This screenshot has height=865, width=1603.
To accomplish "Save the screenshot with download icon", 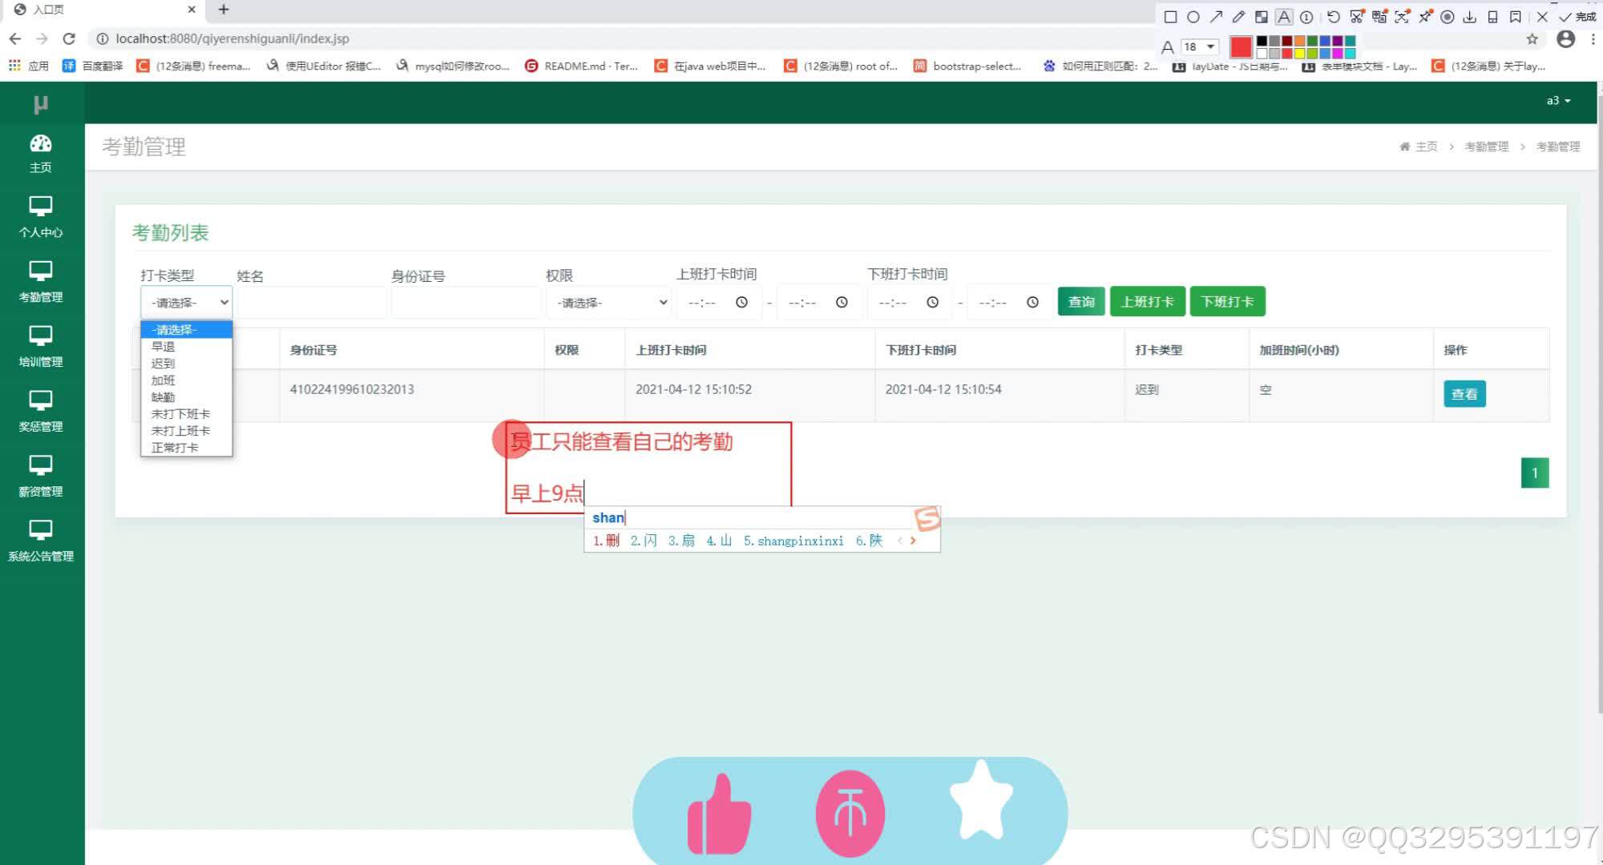I will (x=1470, y=17).
